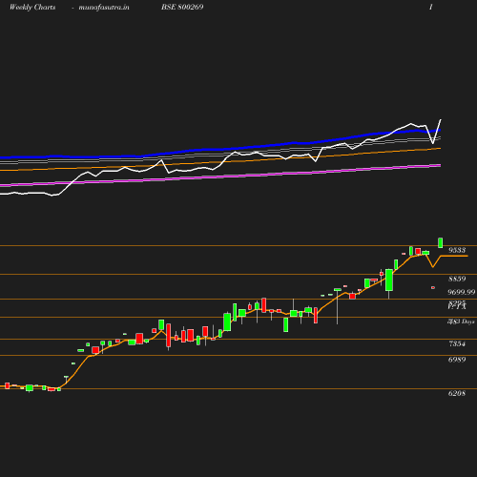This screenshot has width=477, height=477.
Task: Click the small red candle near 9699.99
Action: (x=433, y=287)
